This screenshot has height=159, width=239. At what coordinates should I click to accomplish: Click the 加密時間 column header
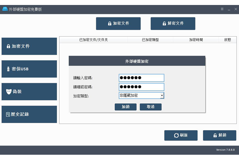point(196,40)
